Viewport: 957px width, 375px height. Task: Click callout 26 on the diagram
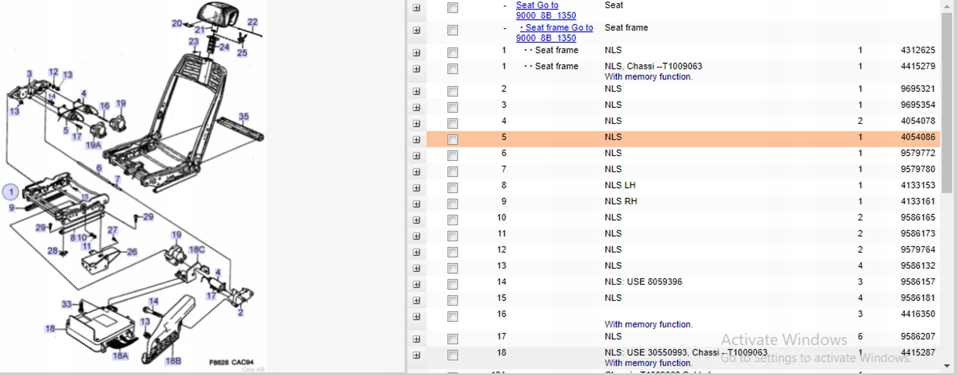click(132, 252)
